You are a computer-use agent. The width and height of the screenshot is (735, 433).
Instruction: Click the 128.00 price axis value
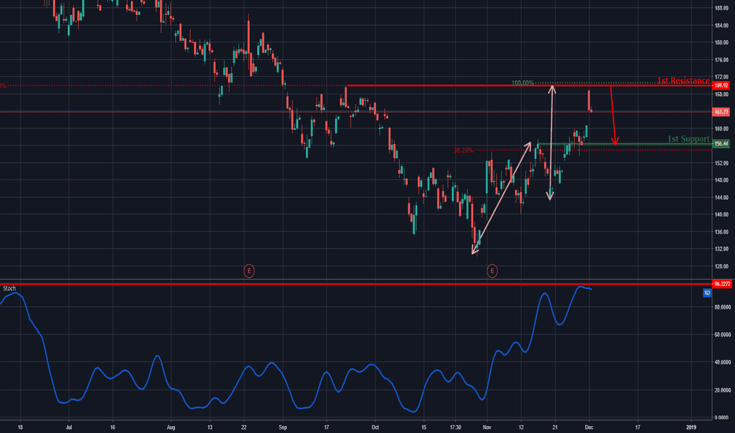click(x=722, y=266)
